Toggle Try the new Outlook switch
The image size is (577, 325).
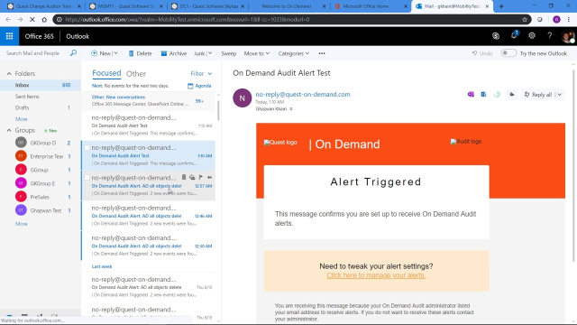click(x=508, y=53)
